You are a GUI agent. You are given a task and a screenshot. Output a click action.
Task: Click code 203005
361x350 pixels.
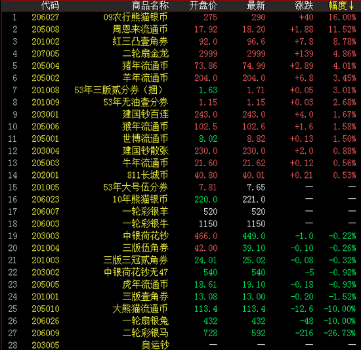(x=45, y=345)
